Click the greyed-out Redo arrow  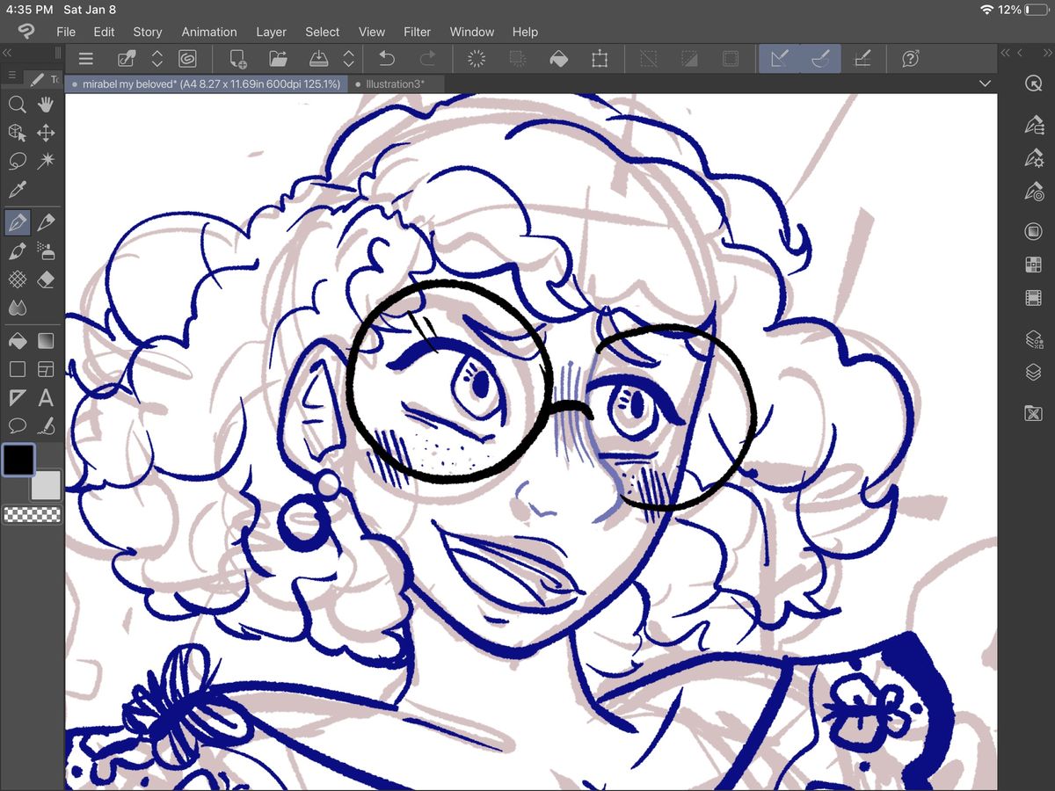428,59
